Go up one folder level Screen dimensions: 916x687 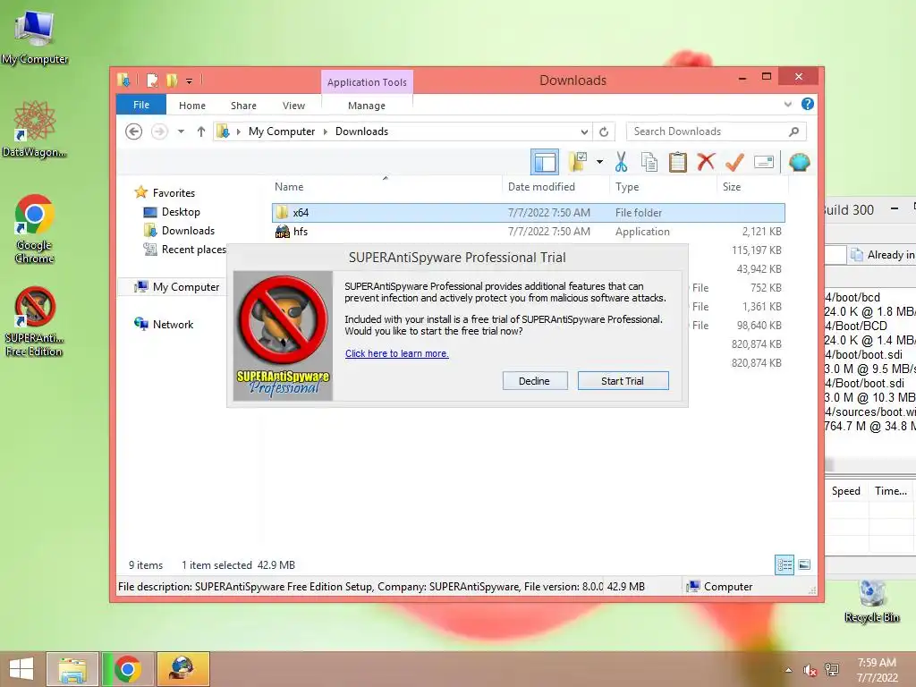click(x=201, y=131)
